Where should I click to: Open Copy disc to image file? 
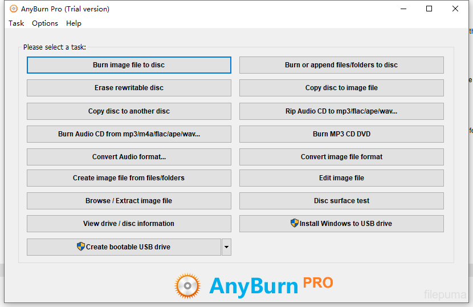[x=341, y=88]
